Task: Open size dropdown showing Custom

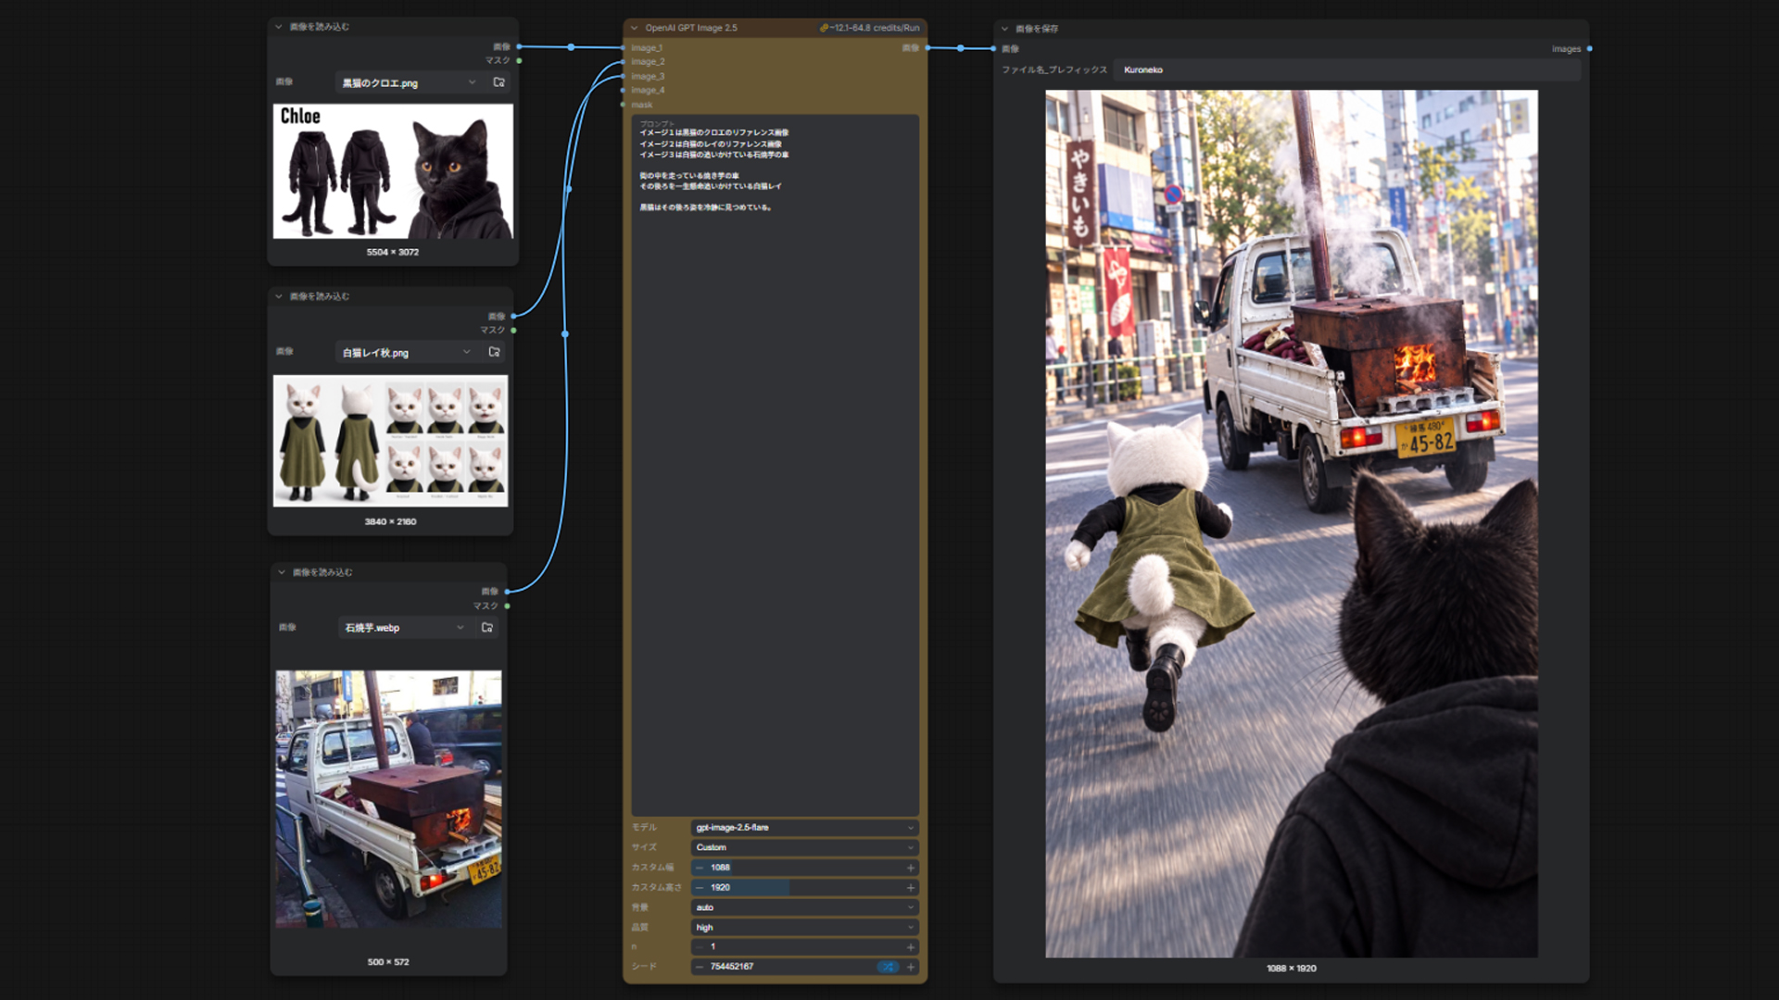Action: (804, 847)
